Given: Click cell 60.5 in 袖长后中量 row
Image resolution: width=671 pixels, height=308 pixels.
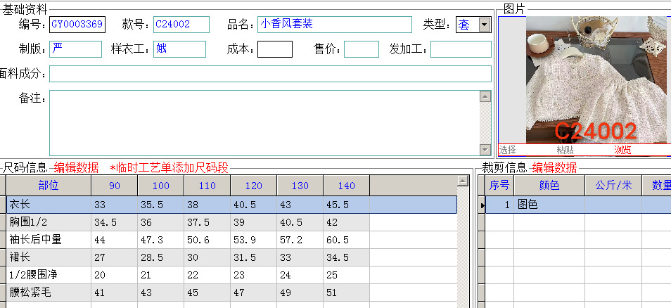Looking at the screenshot, I should [x=347, y=240].
